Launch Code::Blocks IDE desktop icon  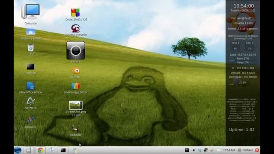point(75,12)
